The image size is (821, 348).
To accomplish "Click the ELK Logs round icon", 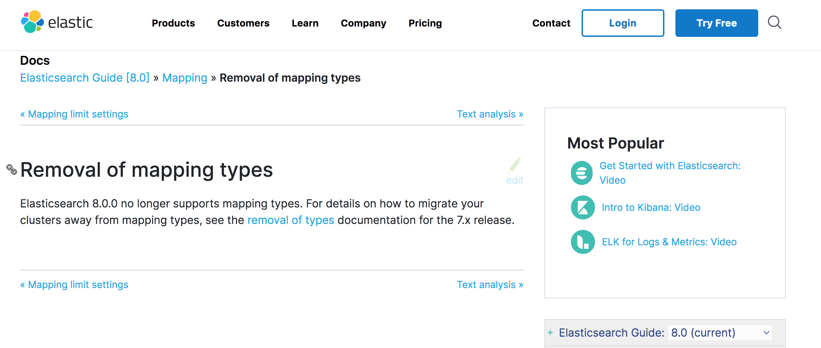I will 583,242.
